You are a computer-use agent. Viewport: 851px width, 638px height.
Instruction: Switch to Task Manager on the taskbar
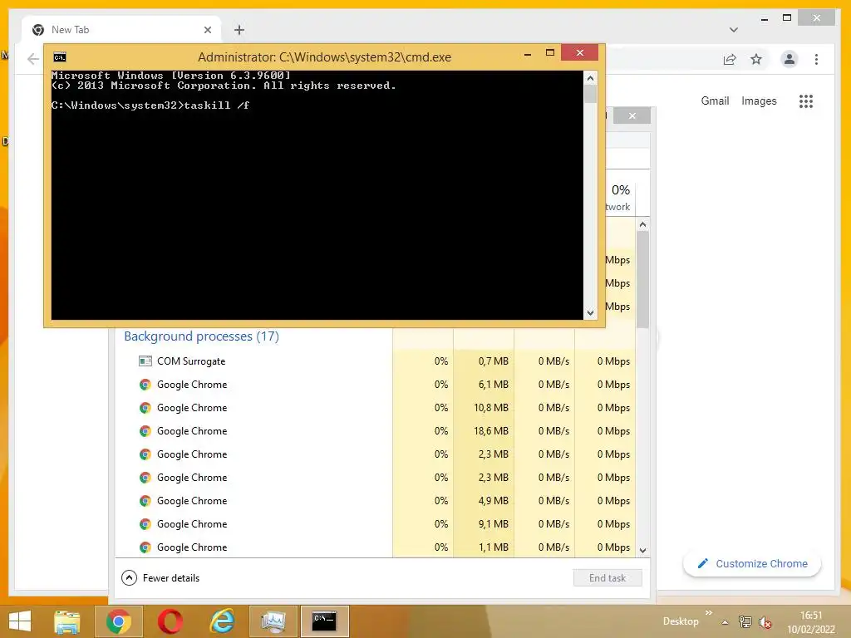coord(273,621)
